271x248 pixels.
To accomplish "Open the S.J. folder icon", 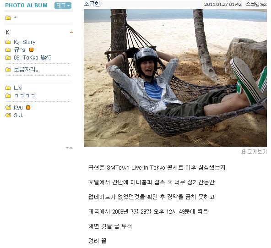I will point(8,115).
